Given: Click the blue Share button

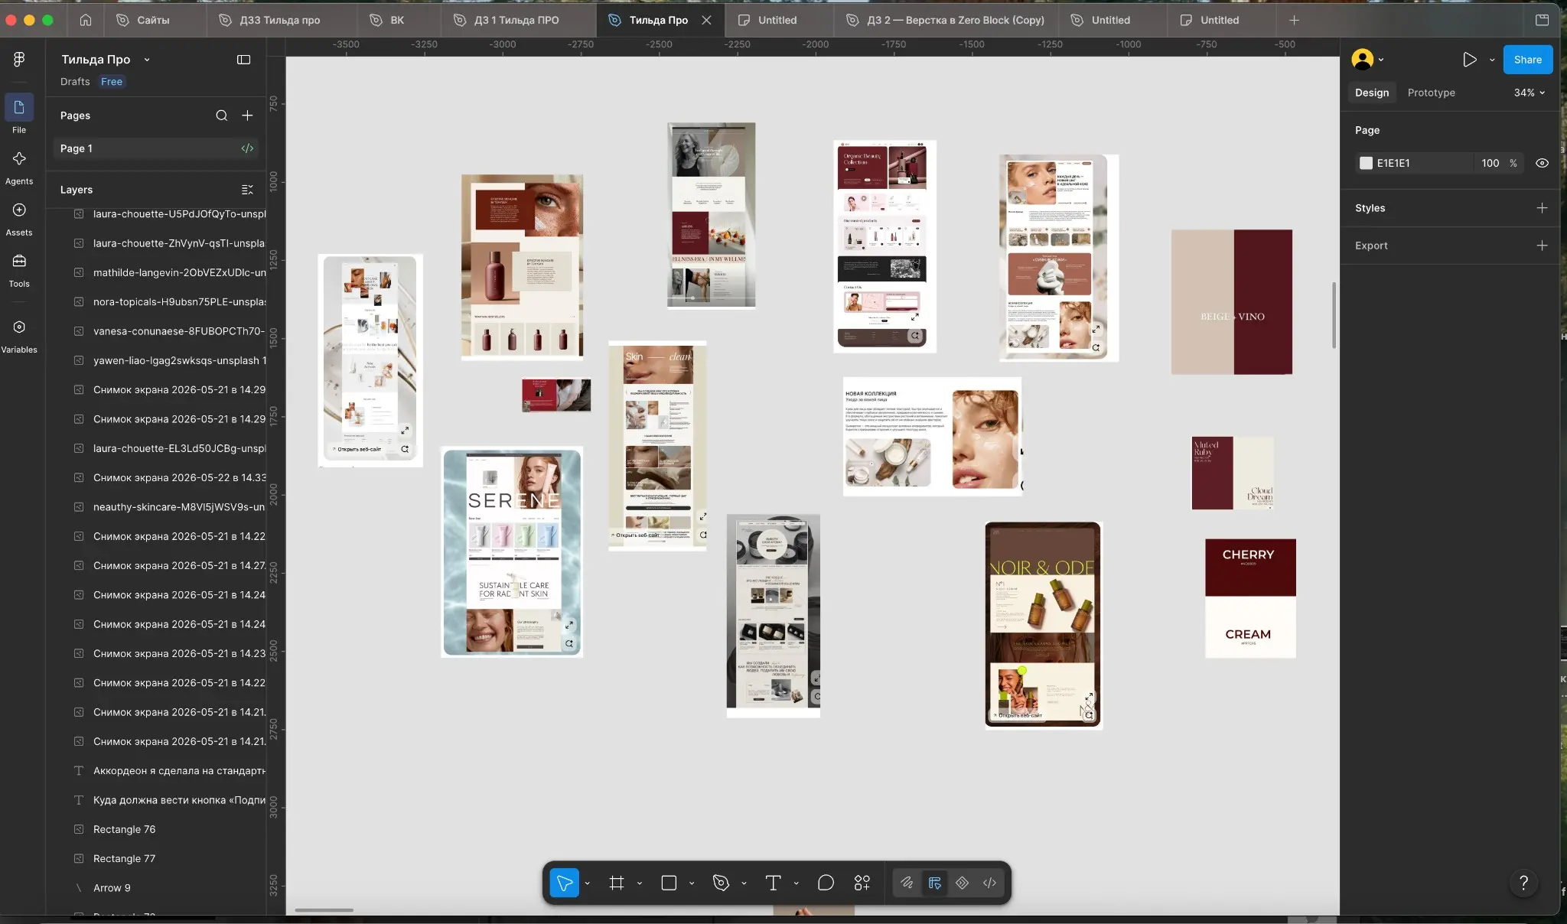Looking at the screenshot, I should (1527, 60).
